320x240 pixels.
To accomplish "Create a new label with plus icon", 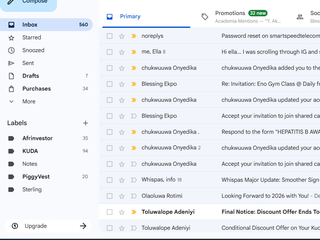I will click(x=85, y=123).
